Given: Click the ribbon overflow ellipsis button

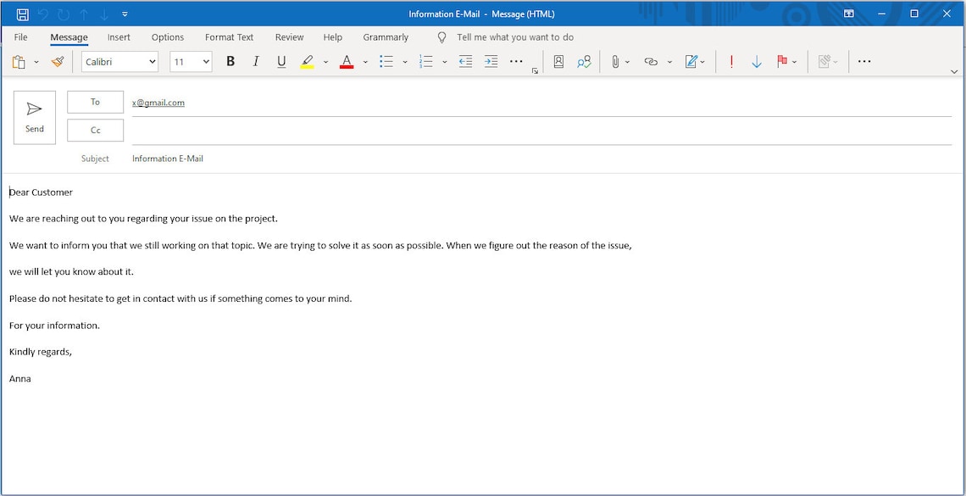Looking at the screenshot, I should [x=864, y=62].
